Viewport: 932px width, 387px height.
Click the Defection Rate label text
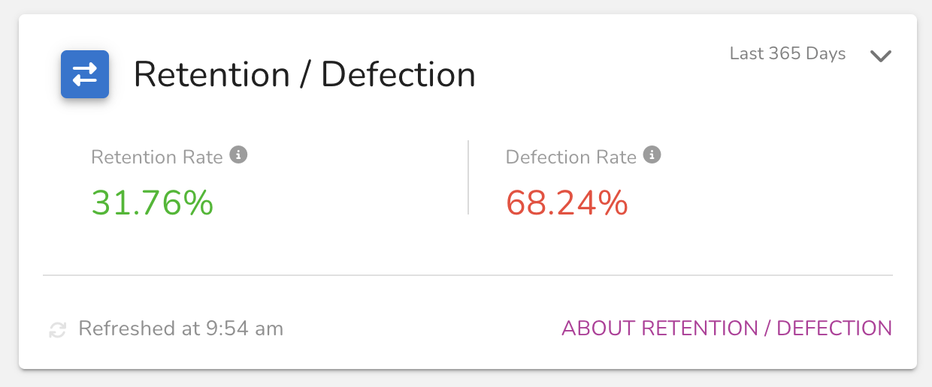[x=571, y=157]
